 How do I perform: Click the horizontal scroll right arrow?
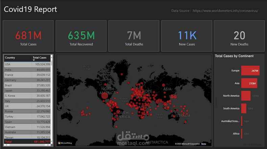[48, 145]
